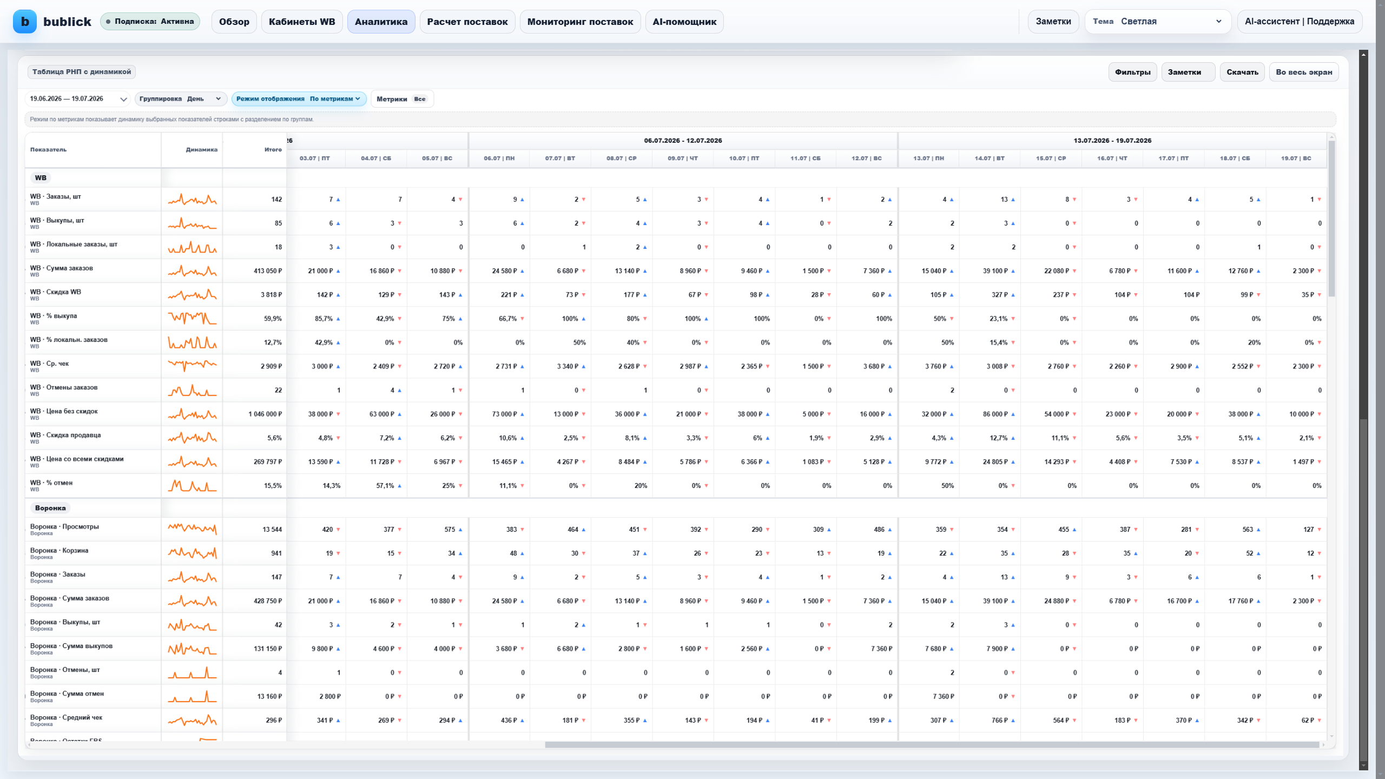Screen dimensions: 1385x779
Task: Go to Расчет поставок tab
Action: (x=467, y=22)
